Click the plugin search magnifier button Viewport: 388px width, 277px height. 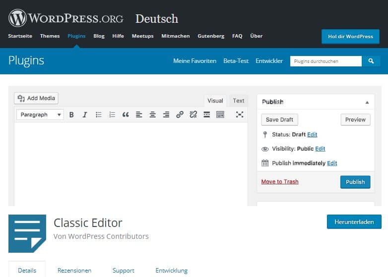(371, 61)
